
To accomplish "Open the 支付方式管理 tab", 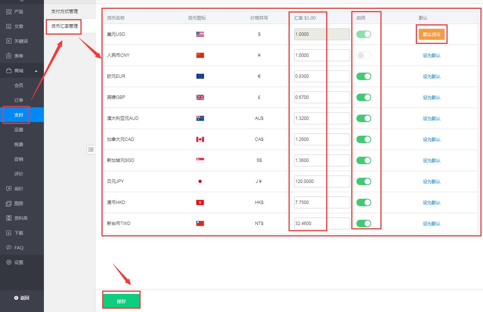I will pos(65,11).
